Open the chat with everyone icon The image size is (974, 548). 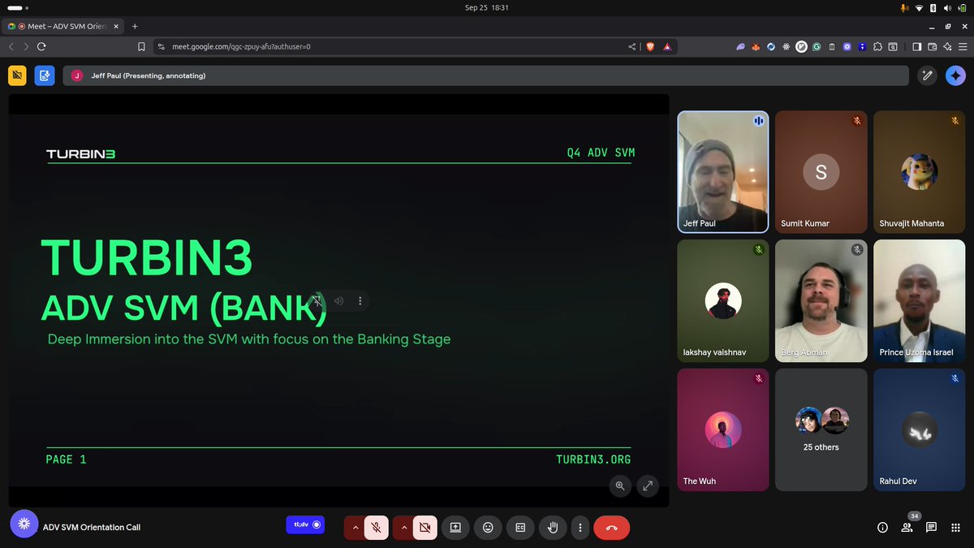(x=931, y=527)
